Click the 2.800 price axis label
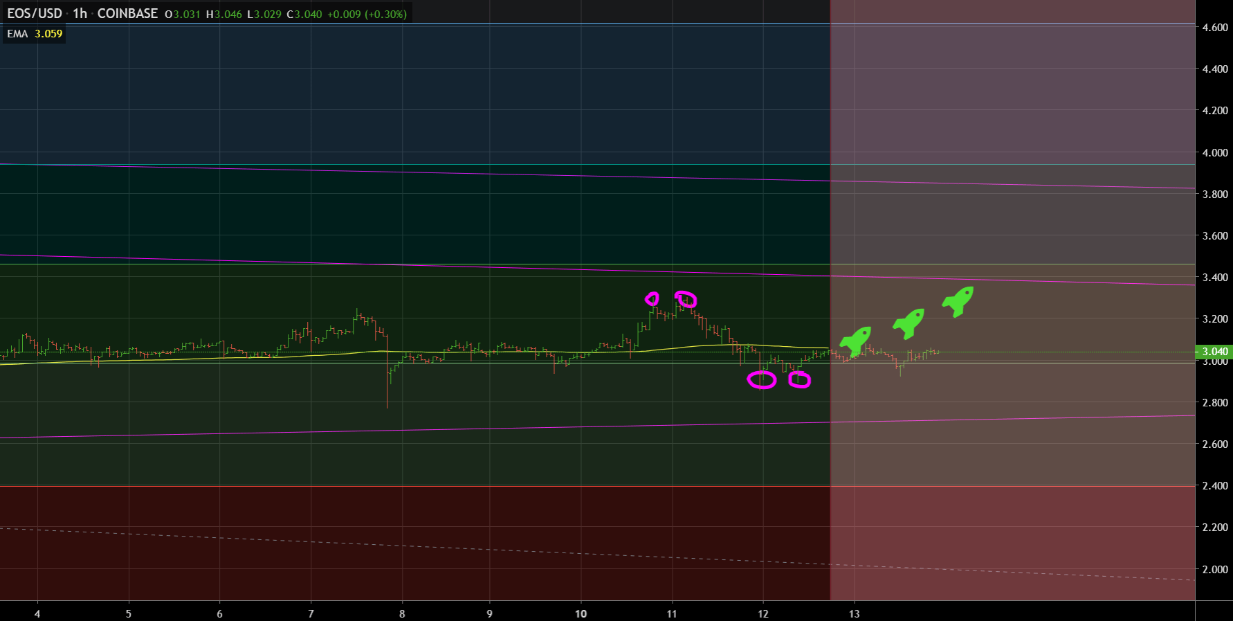The width and height of the screenshot is (1233, 621). [x=1216, y=403]
